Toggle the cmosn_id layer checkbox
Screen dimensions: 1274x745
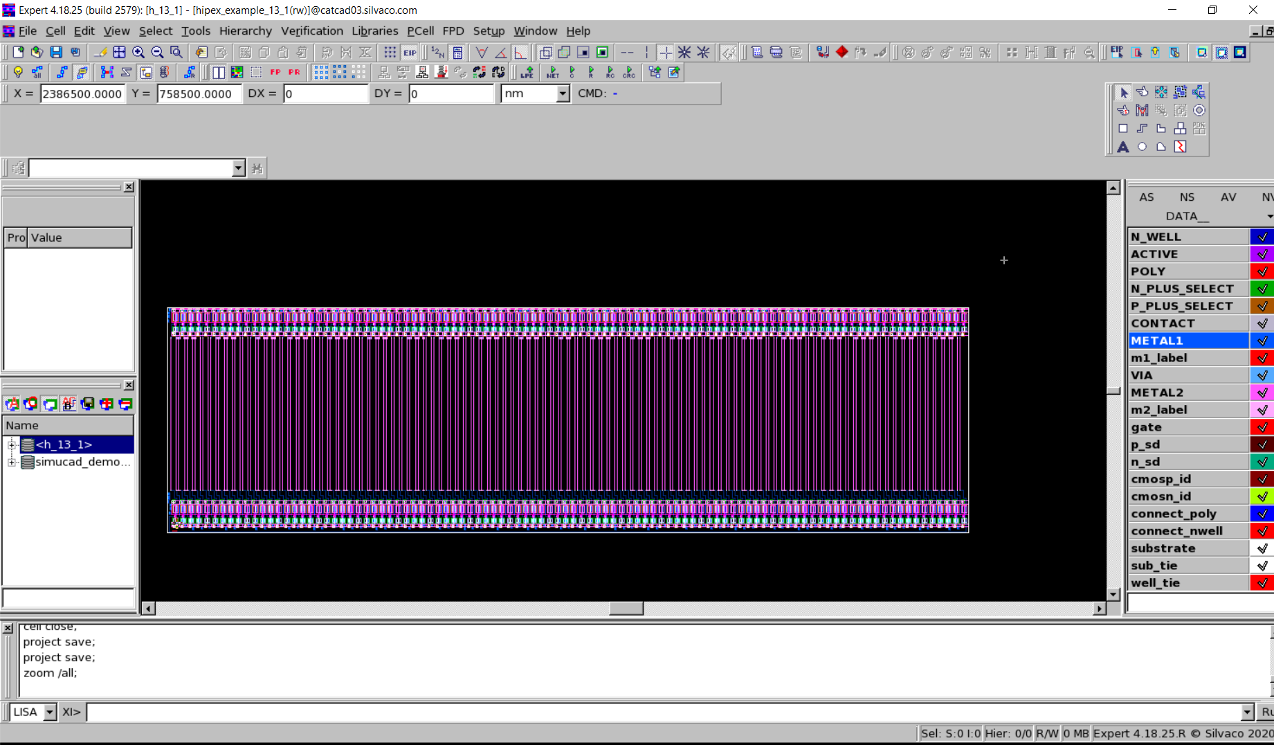[1262, 496]
